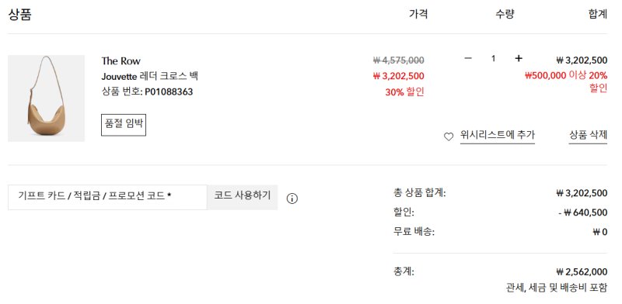Increase quantity with the plus icon
Image resolution: width=622 pixels, height=304 pixels.
click(x=518, y=59)
